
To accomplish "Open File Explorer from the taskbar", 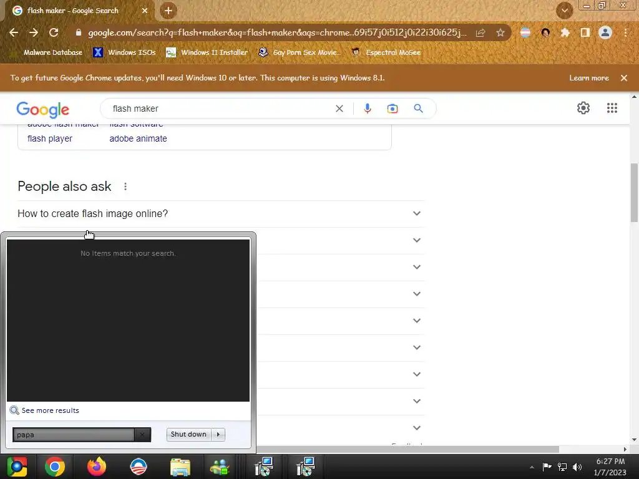I will click(180, 467).
